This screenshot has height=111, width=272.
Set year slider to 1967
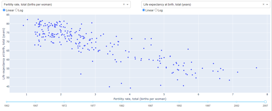[x=35, y=102]
